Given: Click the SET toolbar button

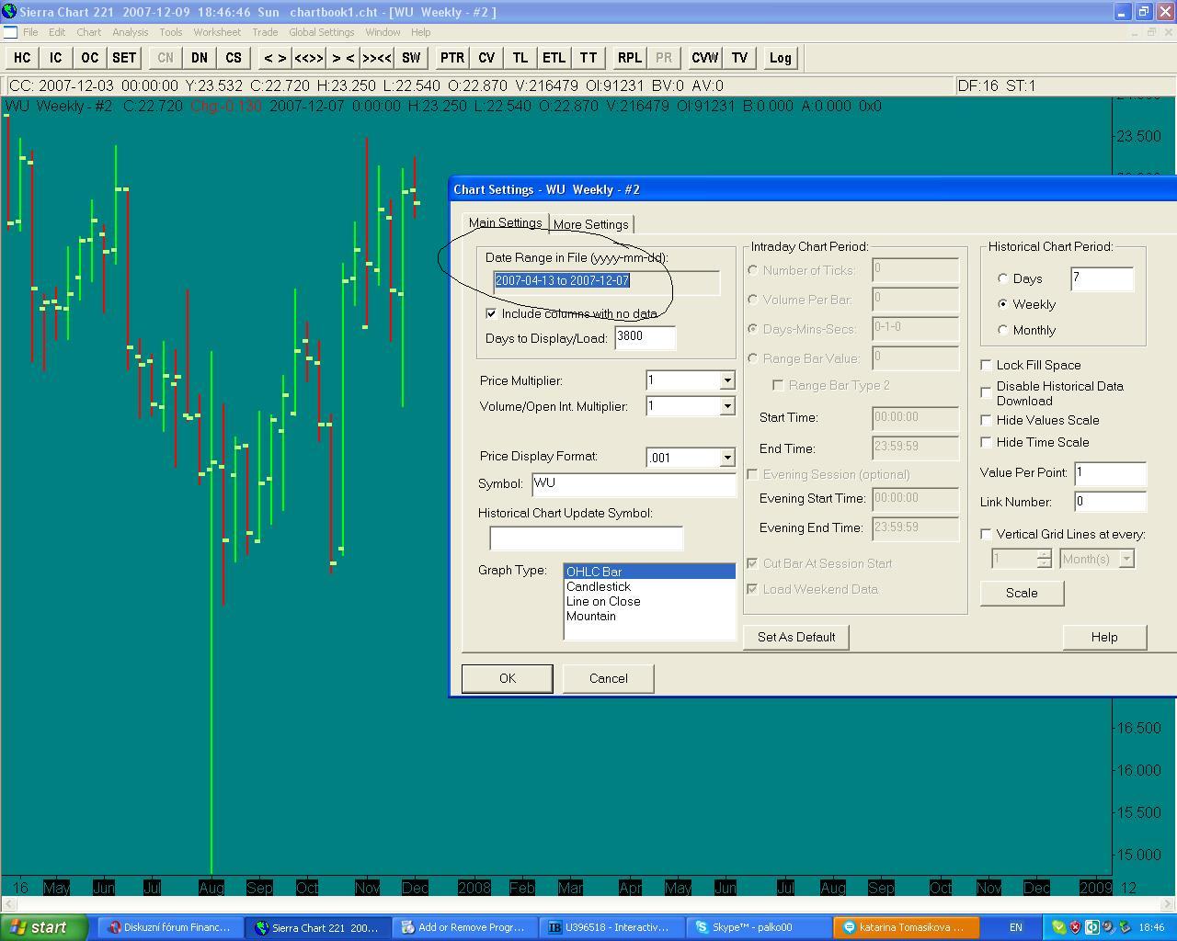Looking at the screenshot, I should tap(124, 58).
